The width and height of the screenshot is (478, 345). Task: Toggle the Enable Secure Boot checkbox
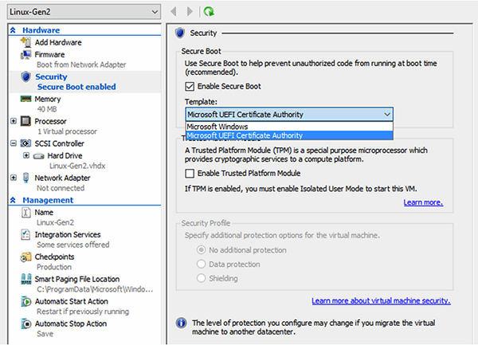(x=190, y=86)
